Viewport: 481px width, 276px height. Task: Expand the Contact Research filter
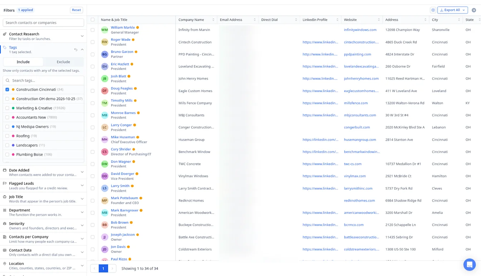pyautogui.click(x=82, y=36)
